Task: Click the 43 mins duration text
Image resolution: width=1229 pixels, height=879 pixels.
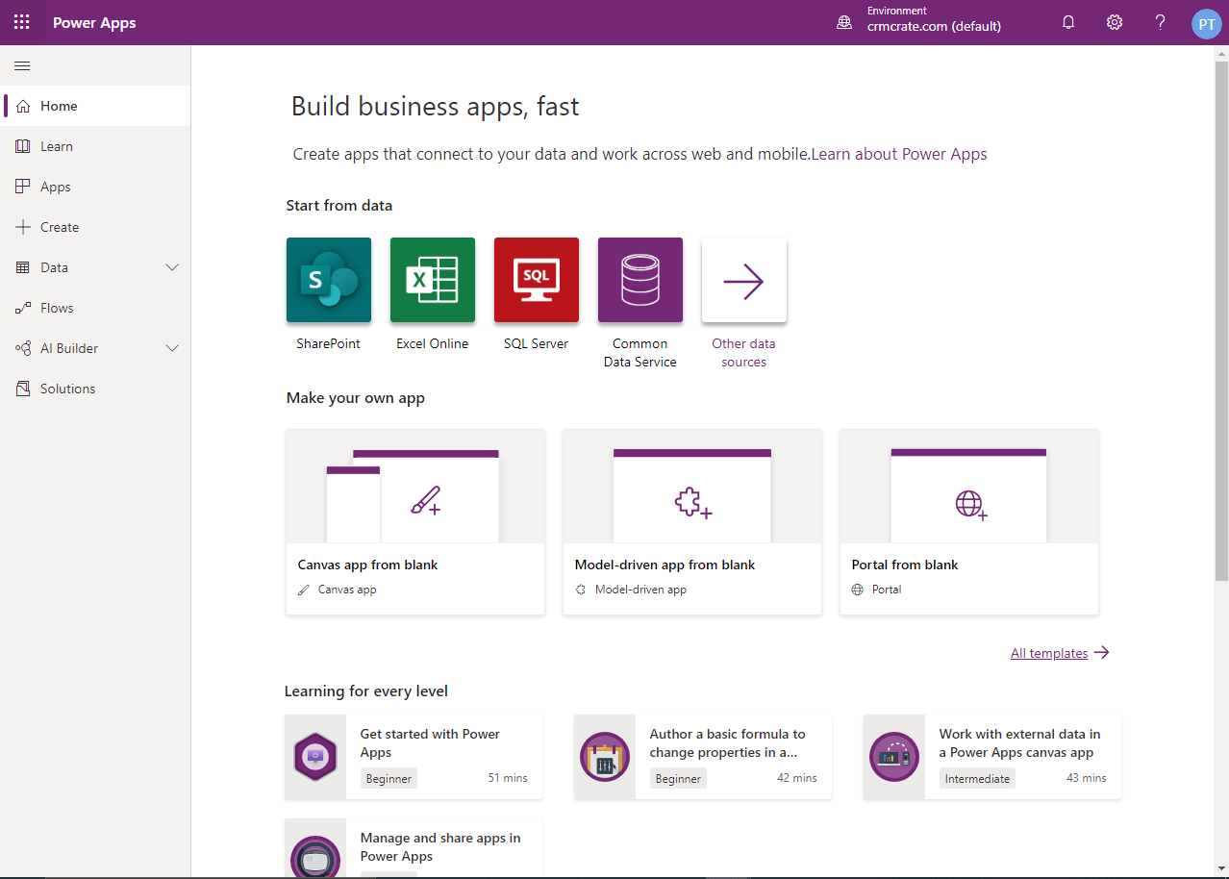Action: [1087, 778]
